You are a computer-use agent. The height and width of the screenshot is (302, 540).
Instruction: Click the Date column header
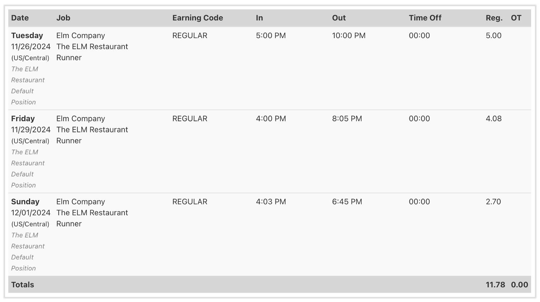[20, 18]
